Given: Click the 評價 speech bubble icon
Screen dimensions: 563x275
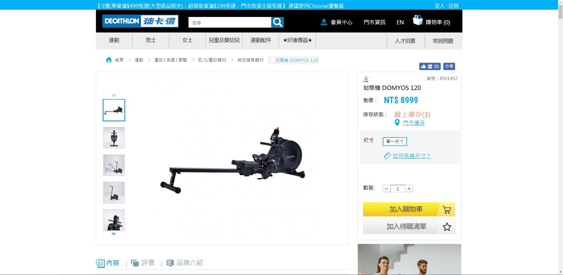Looking at the screenshot, I should point(135,263).
